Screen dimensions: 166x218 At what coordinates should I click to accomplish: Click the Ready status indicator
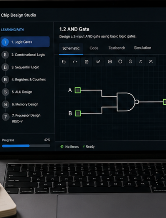click(89, 147)
